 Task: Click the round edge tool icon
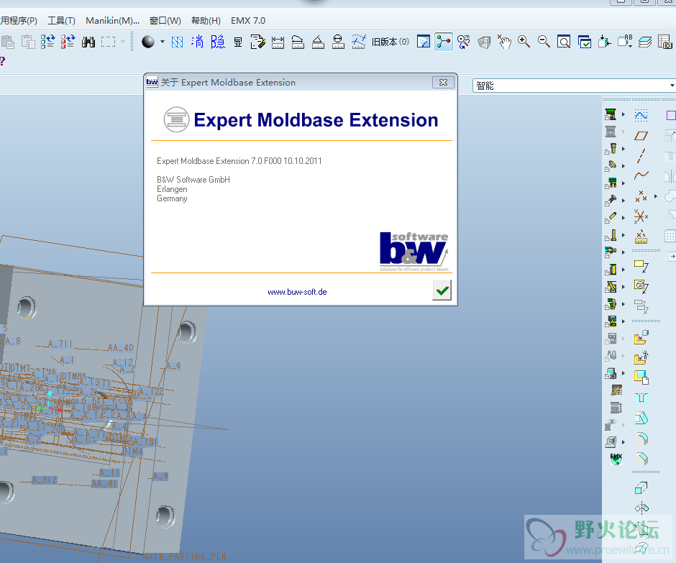[641, 439]
